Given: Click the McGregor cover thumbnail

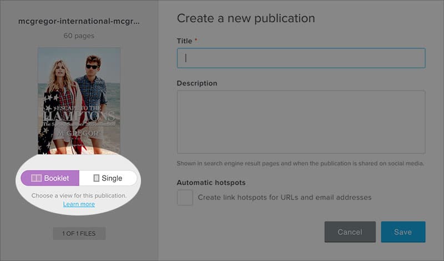Looking at the screenshot, I should pos(79,101).
